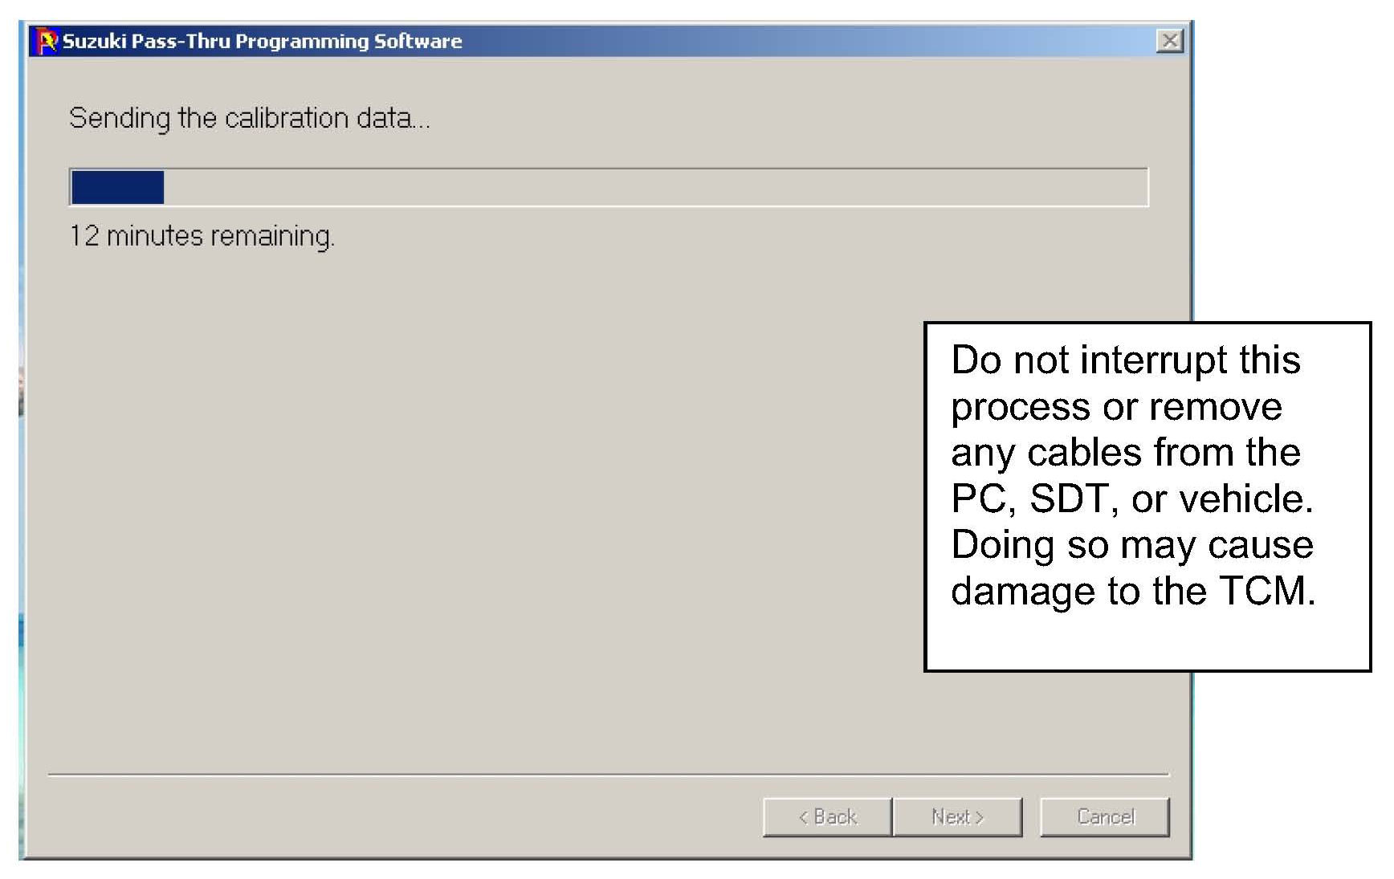Click the Suzuki Pass-Thru Programming Software title text

262,41
